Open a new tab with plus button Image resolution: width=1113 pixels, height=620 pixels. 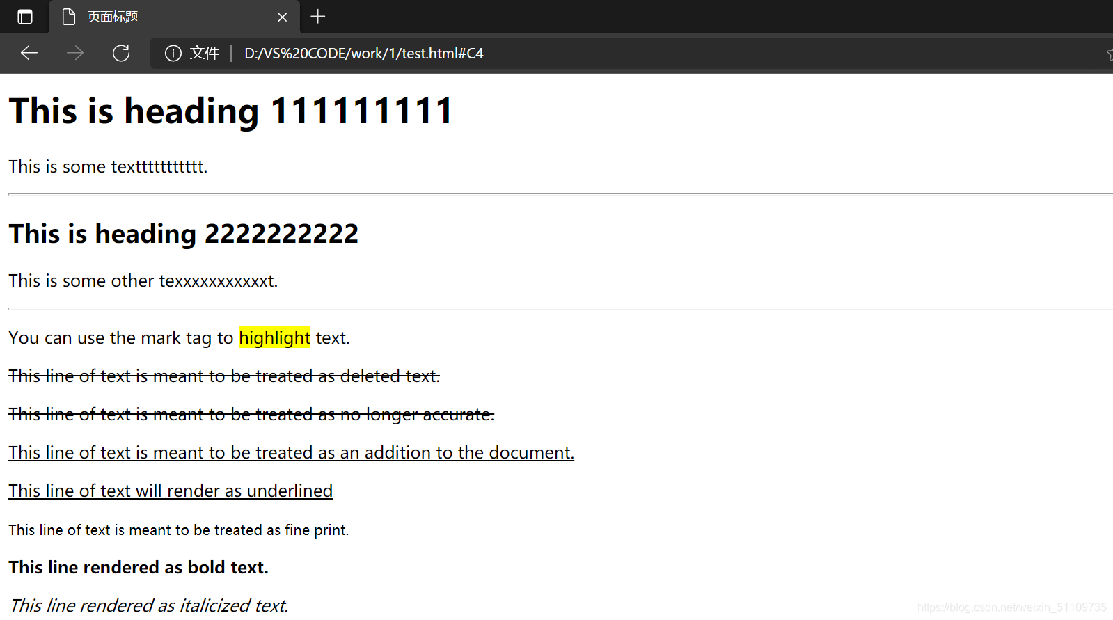pos(318,16)
